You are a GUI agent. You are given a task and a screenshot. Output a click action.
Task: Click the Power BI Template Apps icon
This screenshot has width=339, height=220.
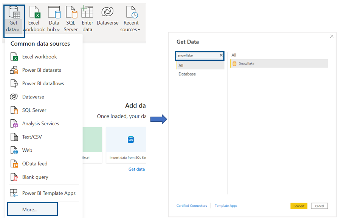[x=14, y=193]
